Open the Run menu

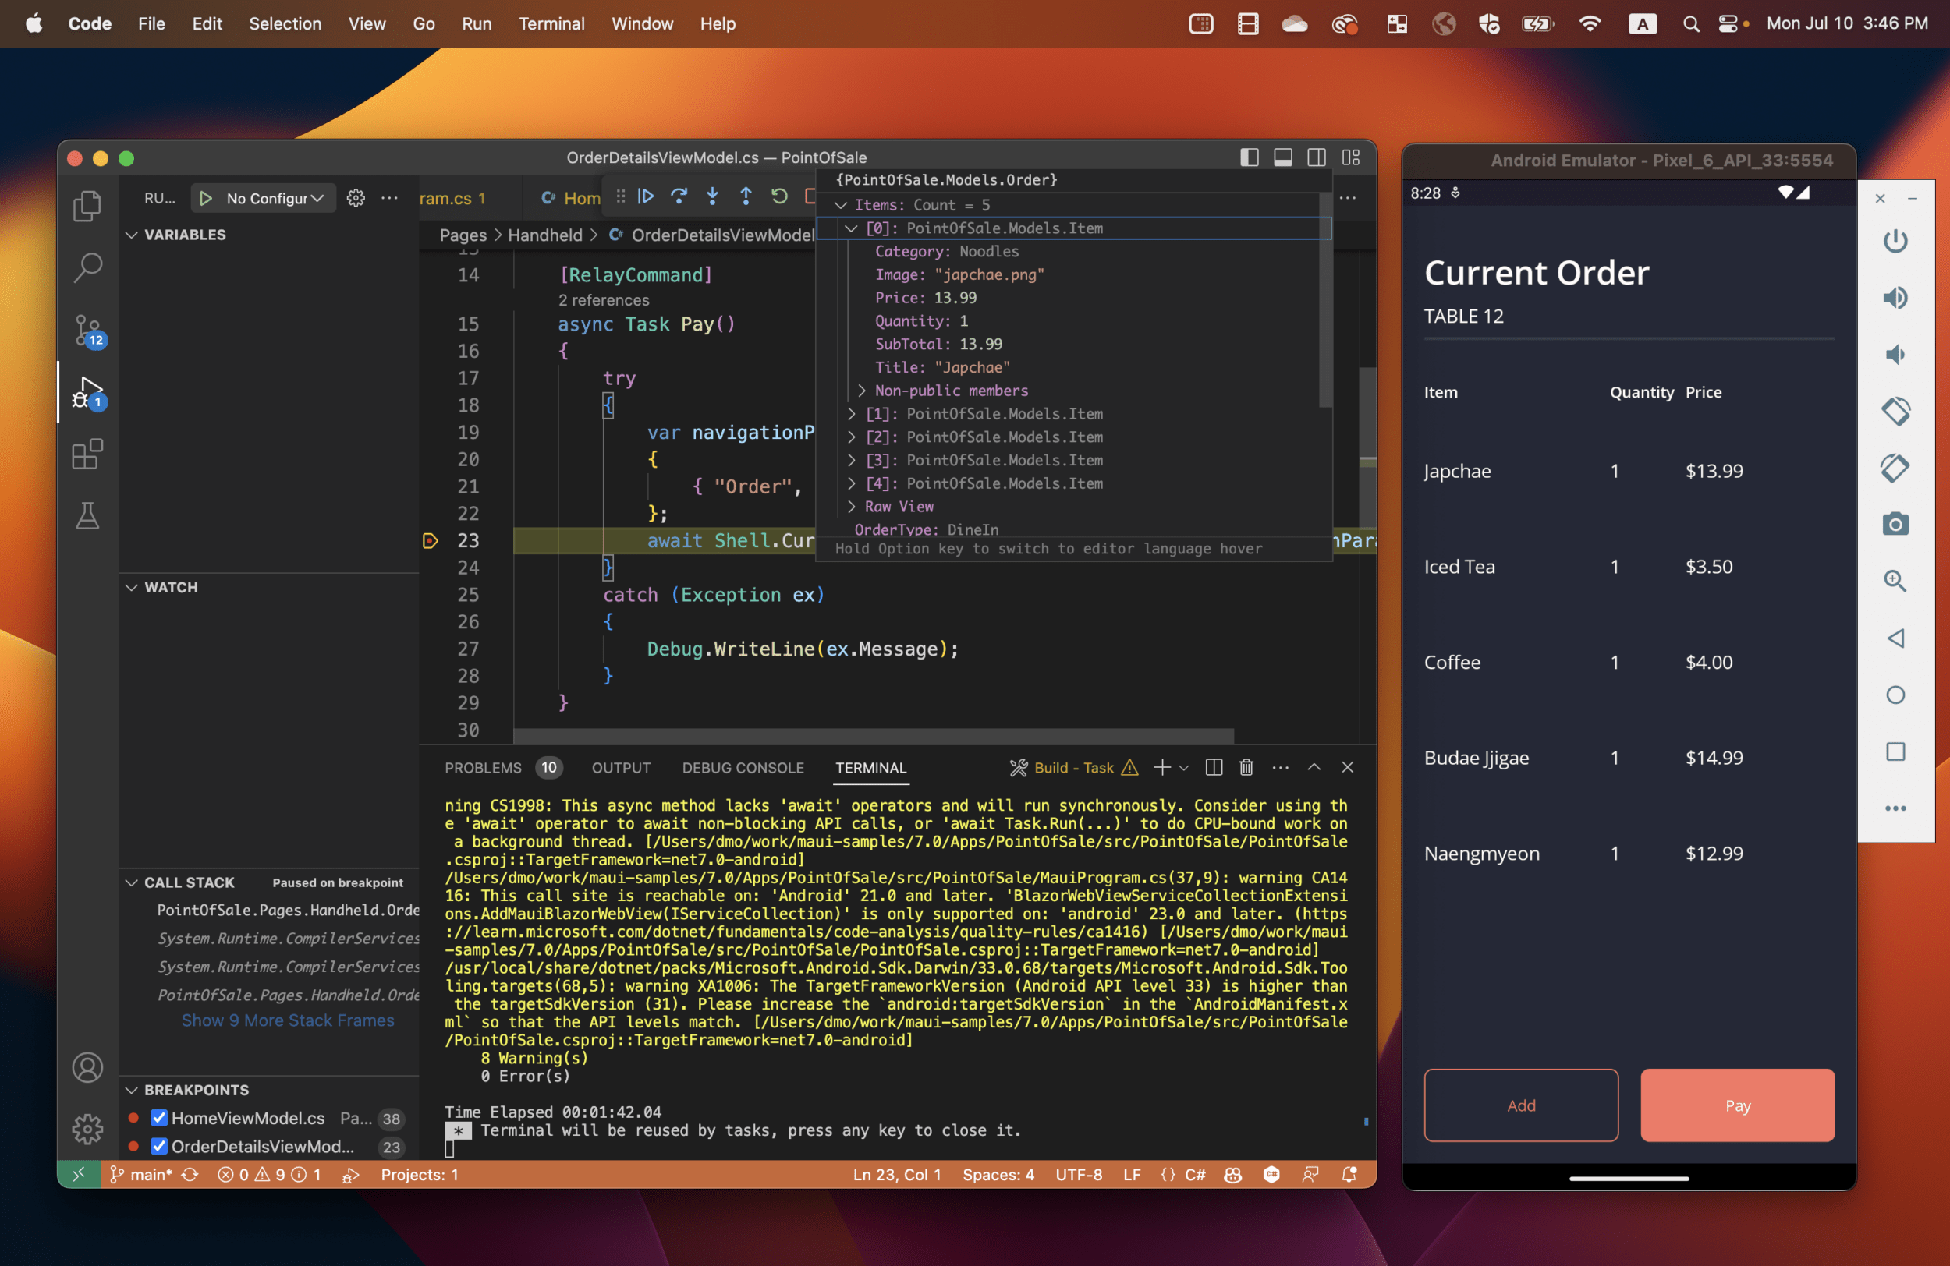(476, 23)
